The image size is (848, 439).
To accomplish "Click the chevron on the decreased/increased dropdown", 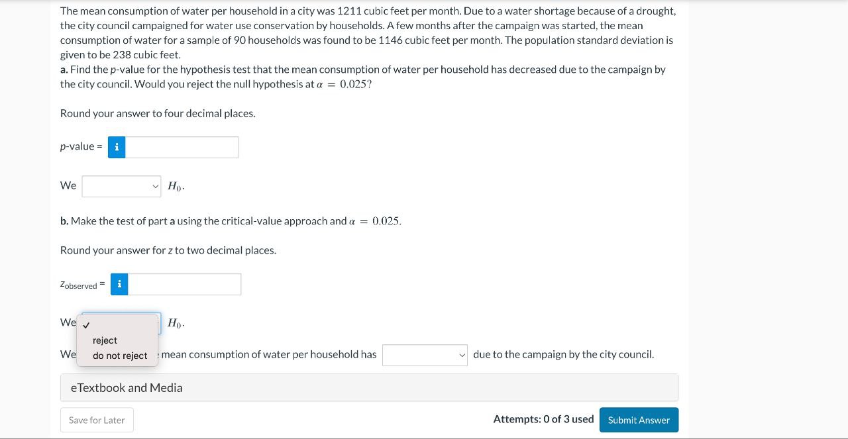I will 462,355.
